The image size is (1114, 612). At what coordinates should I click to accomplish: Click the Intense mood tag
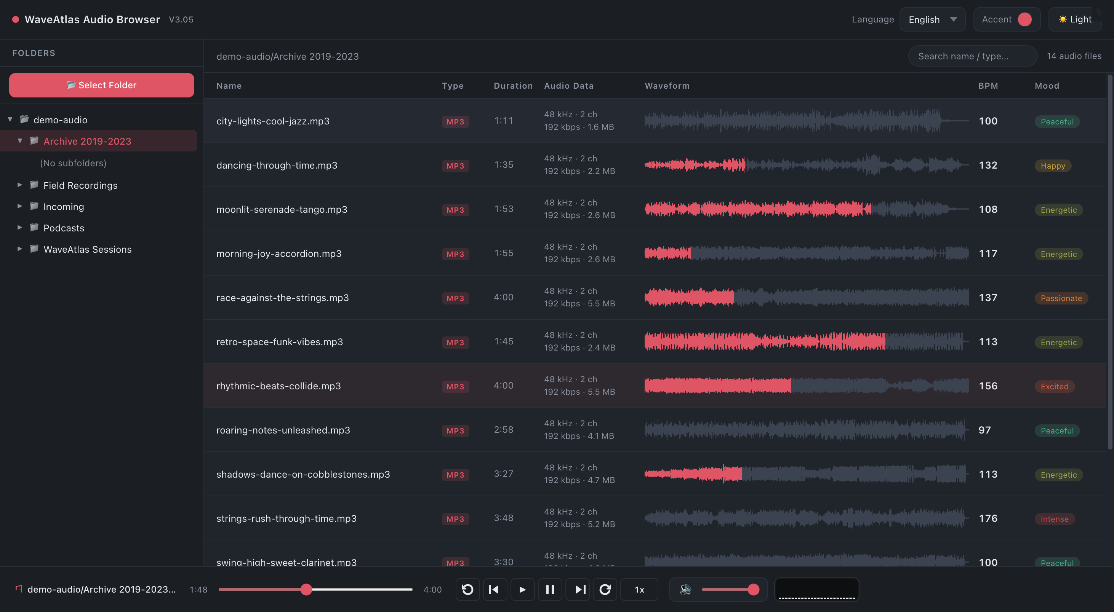[x=1054, y=519]
